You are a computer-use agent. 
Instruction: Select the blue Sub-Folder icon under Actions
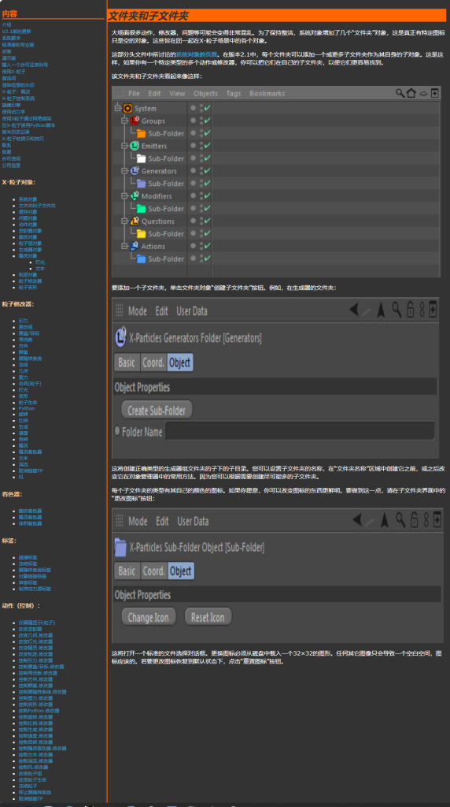pyautogui.click(x=142, y=258)
